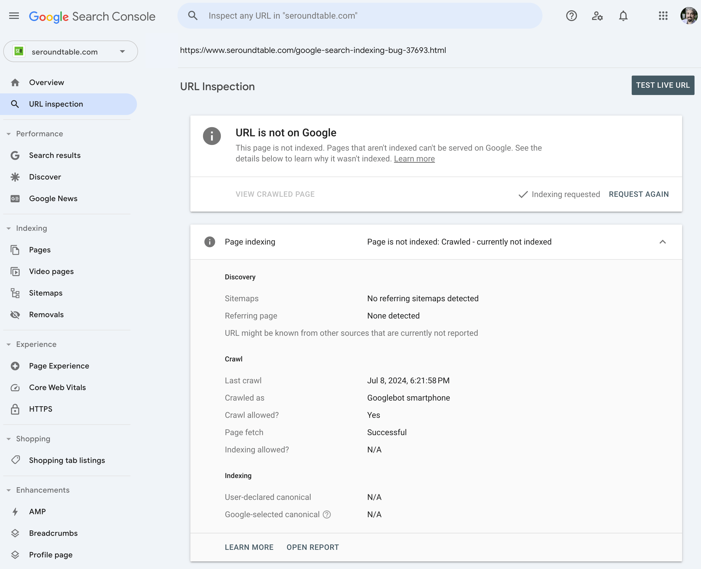Click the Google News icon
Viewport: 701px width, 569px height.
tap(15, 199)
